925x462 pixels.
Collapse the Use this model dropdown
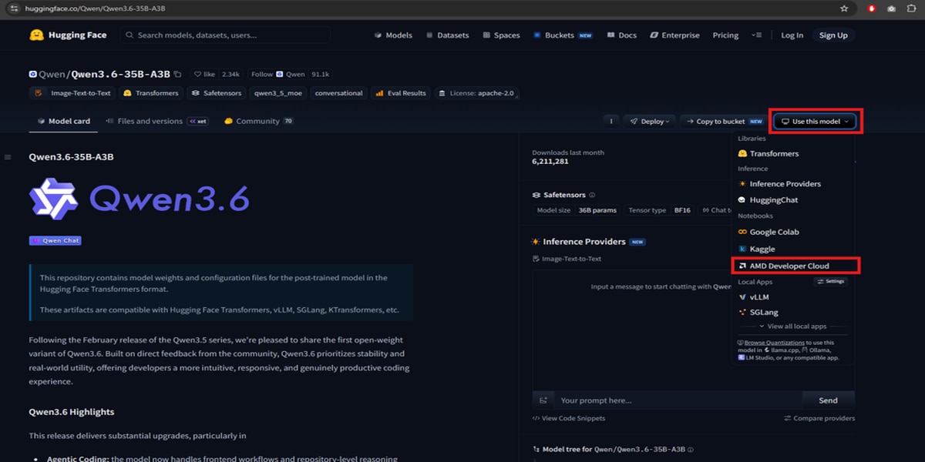click(x=816, y=121)
